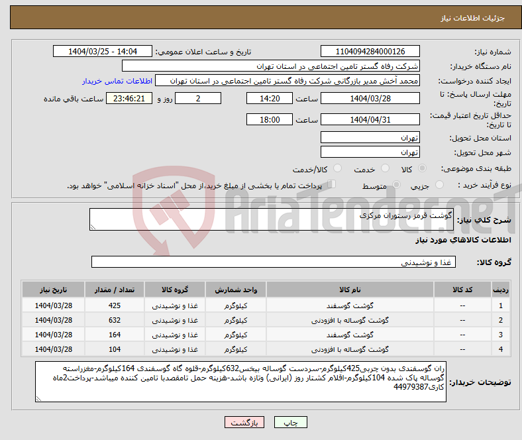This screenshot has height=440, width=522.
Task: Select the متوسط purchase type radio
Action: [x=396, y=184]
